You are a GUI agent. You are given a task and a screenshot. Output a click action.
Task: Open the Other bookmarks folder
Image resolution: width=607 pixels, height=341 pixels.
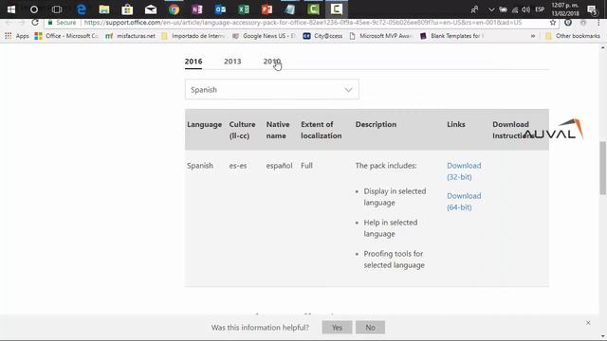[573, 36]
